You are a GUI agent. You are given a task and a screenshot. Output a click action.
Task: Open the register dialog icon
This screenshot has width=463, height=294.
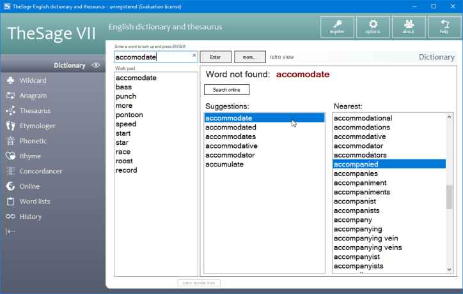pyautogui.click(x=336, y=27)
